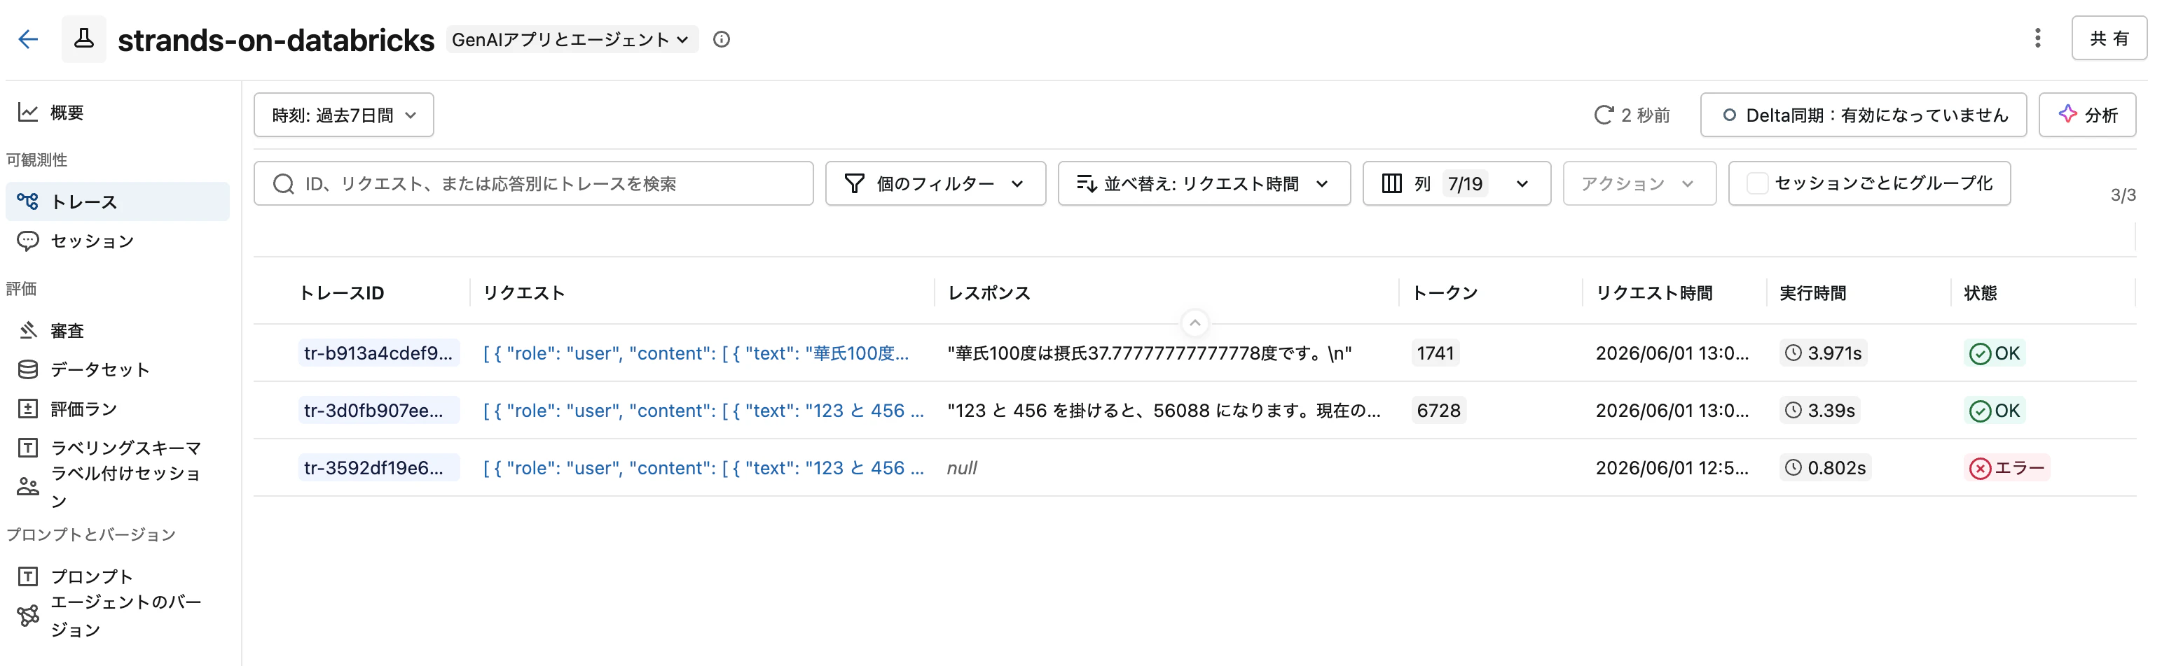Click the 状態 column header
The width and height of the screenshot is (2162, 666).
[x=1979, y=293]
